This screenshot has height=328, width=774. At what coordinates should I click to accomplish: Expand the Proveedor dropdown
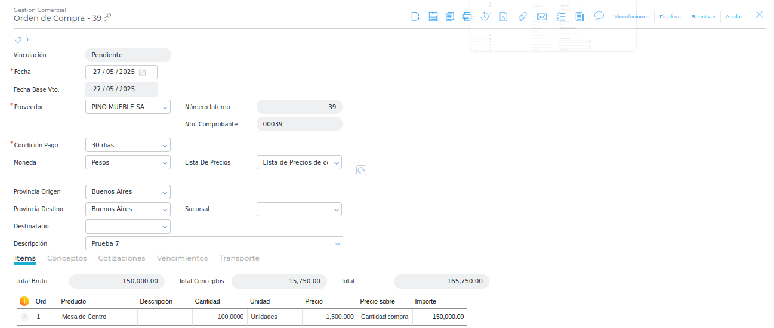[165, 107]
